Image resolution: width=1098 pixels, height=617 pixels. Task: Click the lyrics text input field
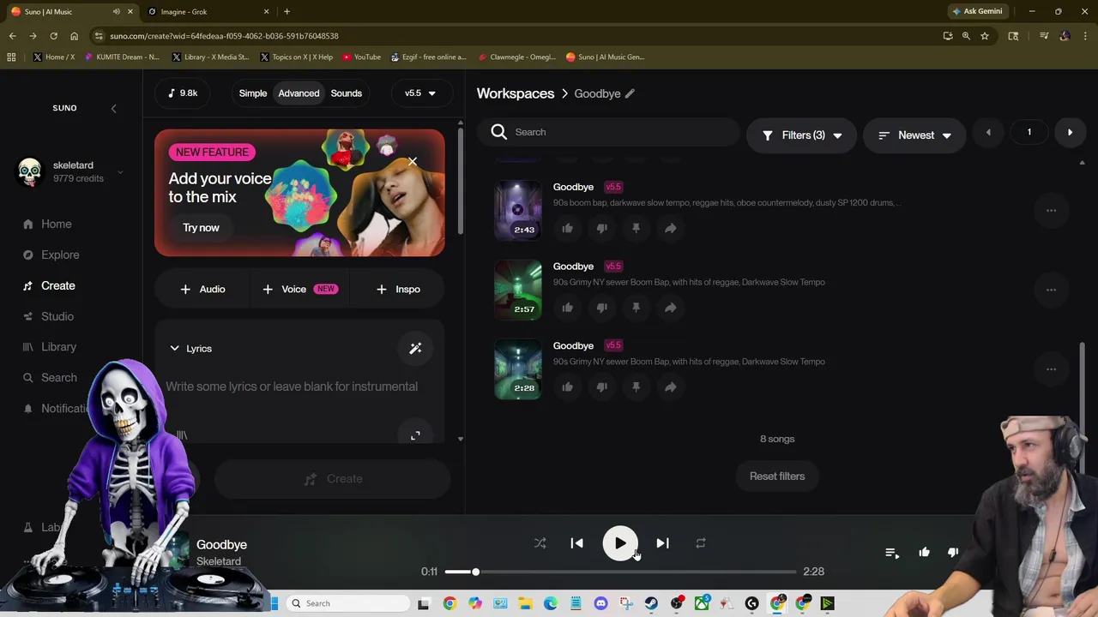tap(292, 386)
